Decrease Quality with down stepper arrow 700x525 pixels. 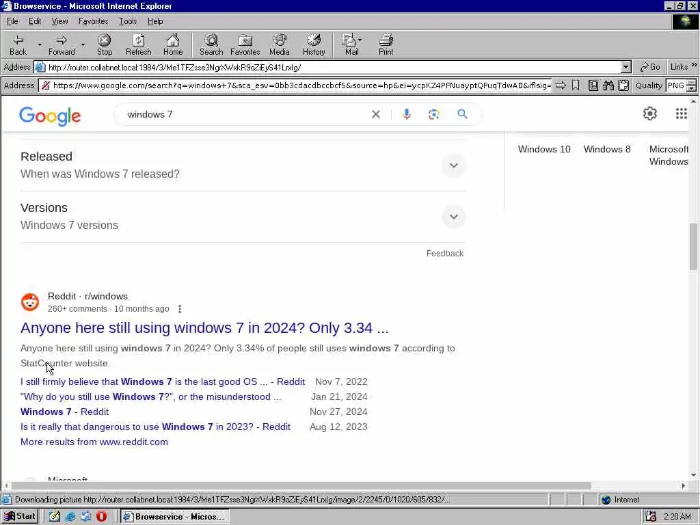point(692,88)
